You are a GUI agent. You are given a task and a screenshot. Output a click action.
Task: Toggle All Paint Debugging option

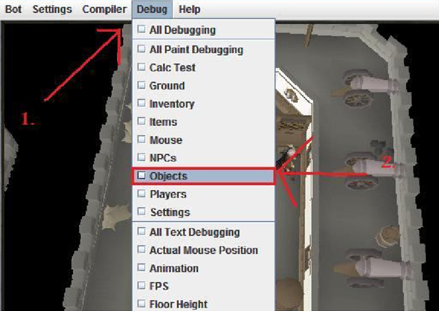[204, 50]
